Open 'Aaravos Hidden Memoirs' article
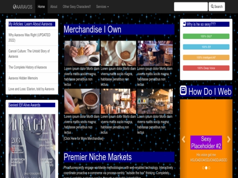This screenshot has height=178, width=238. coord(32,78)
